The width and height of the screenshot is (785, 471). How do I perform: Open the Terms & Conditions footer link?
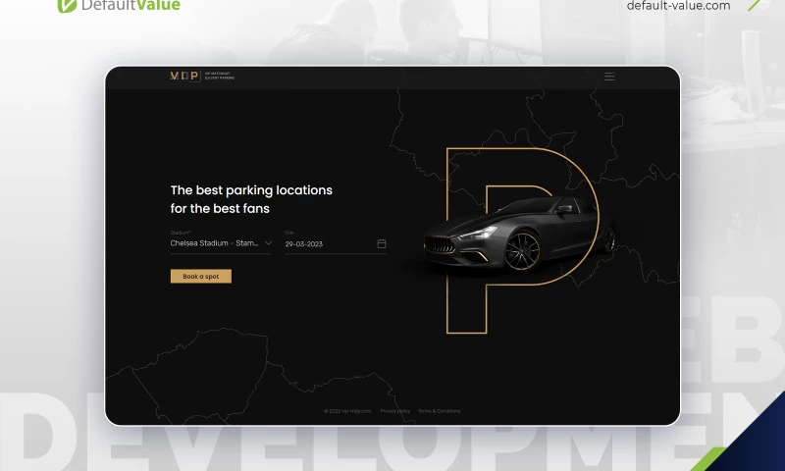coord(439,411)
